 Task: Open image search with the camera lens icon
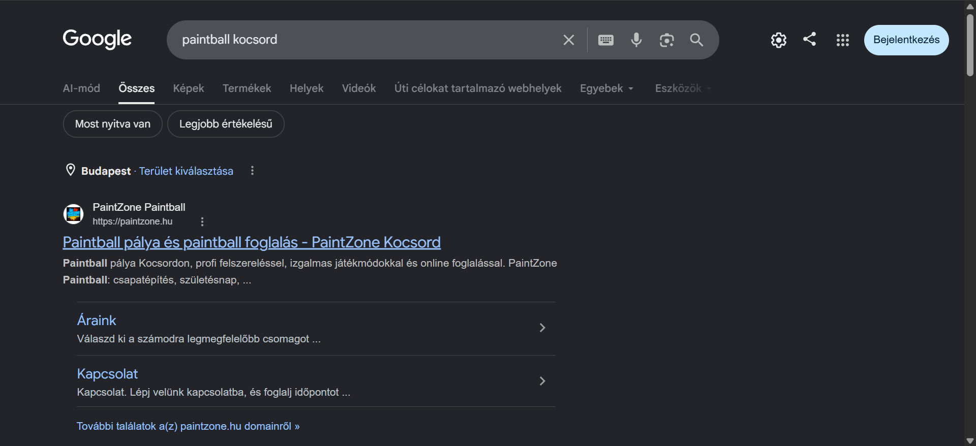point(666,40)
